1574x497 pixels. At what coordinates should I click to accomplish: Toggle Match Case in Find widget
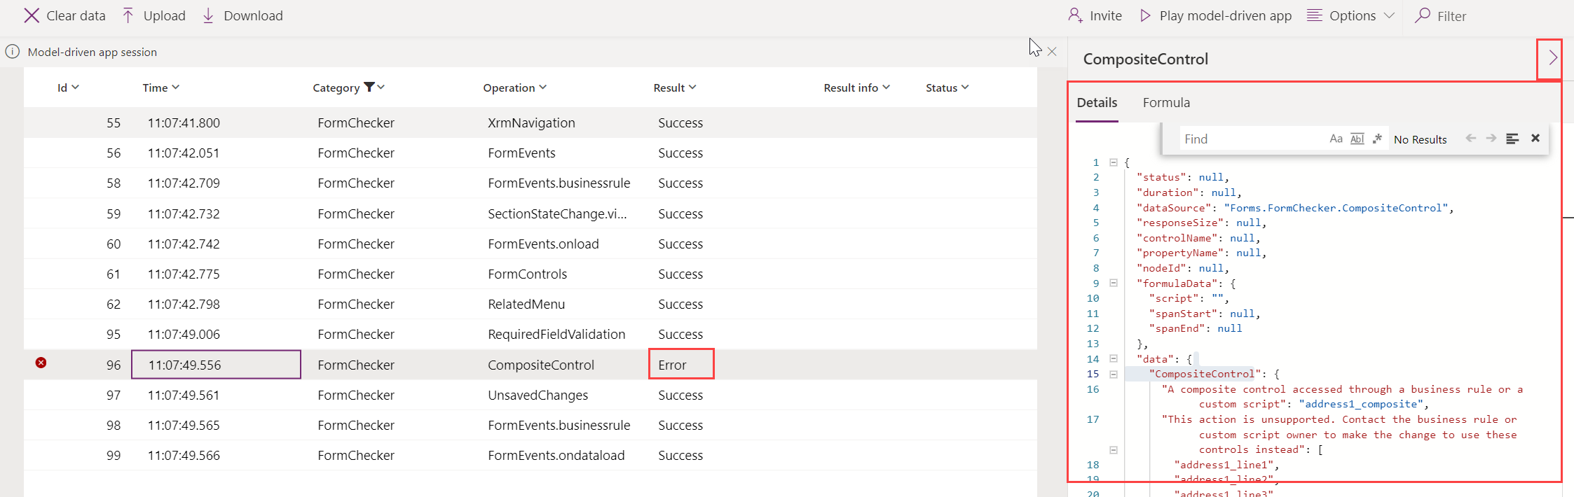1336,139
